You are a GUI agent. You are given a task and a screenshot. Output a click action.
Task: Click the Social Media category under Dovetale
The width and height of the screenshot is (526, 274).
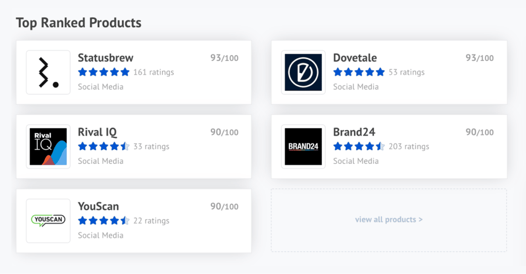pyautogui.click(x=356, y=87)
